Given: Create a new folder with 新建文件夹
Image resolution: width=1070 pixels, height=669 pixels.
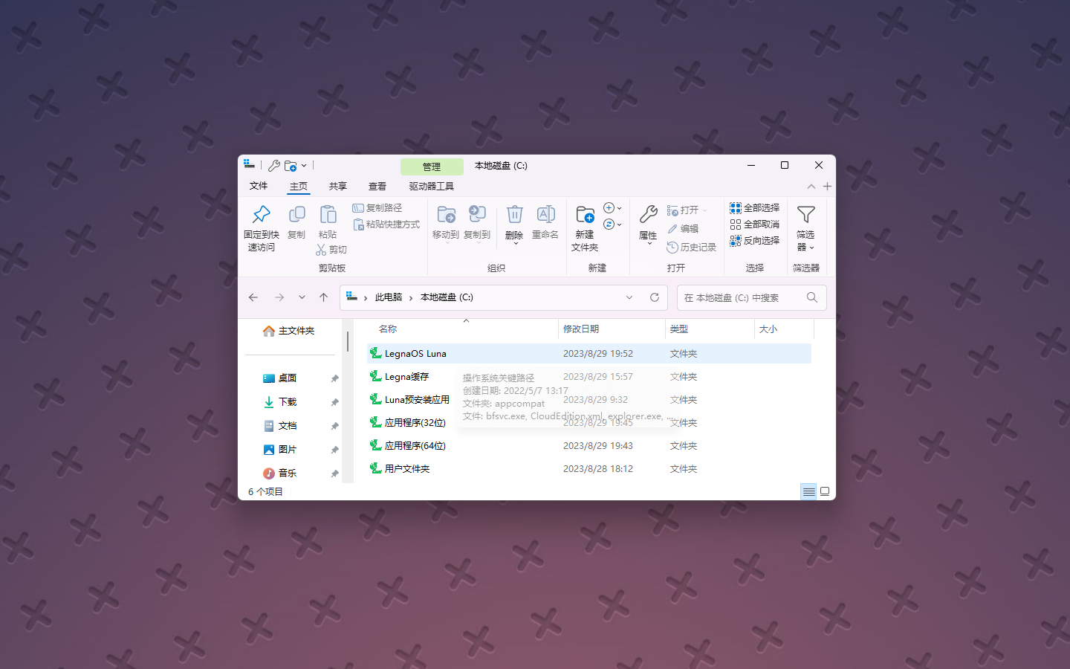Looking at the screenshot, I should pyautogui.click(x=585, y=228).
